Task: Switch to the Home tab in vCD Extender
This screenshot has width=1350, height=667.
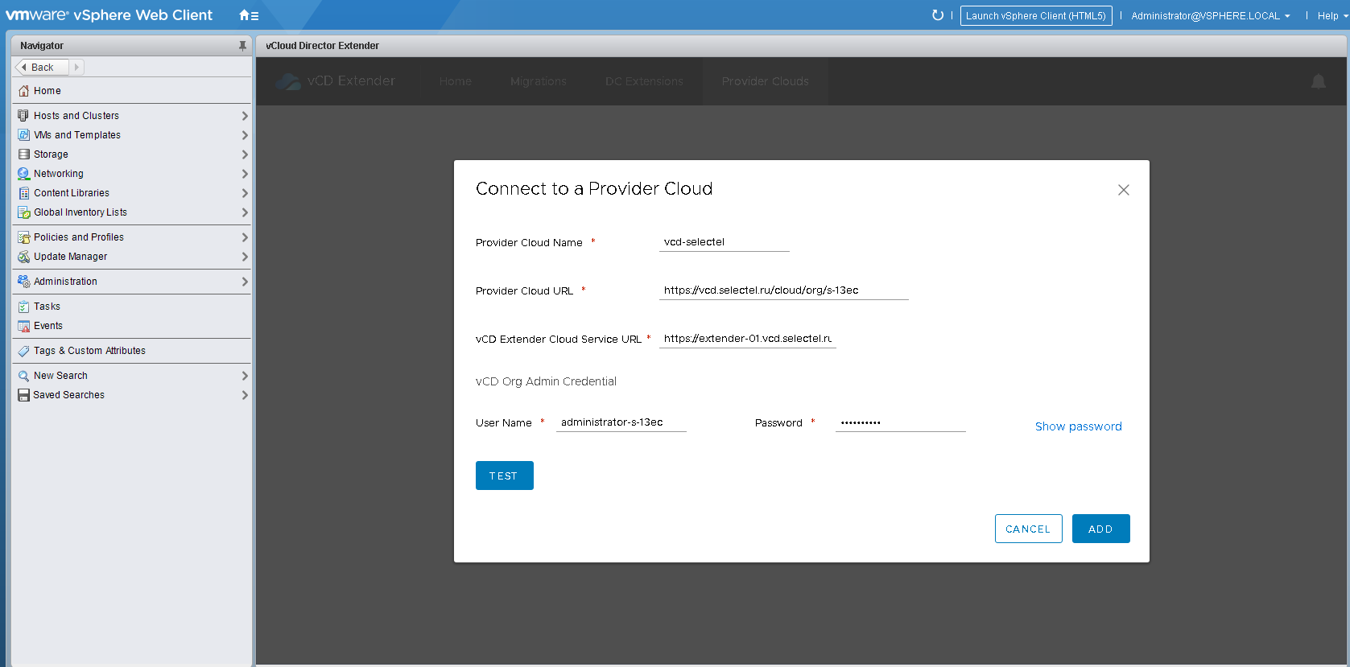Action: point(456,81)
